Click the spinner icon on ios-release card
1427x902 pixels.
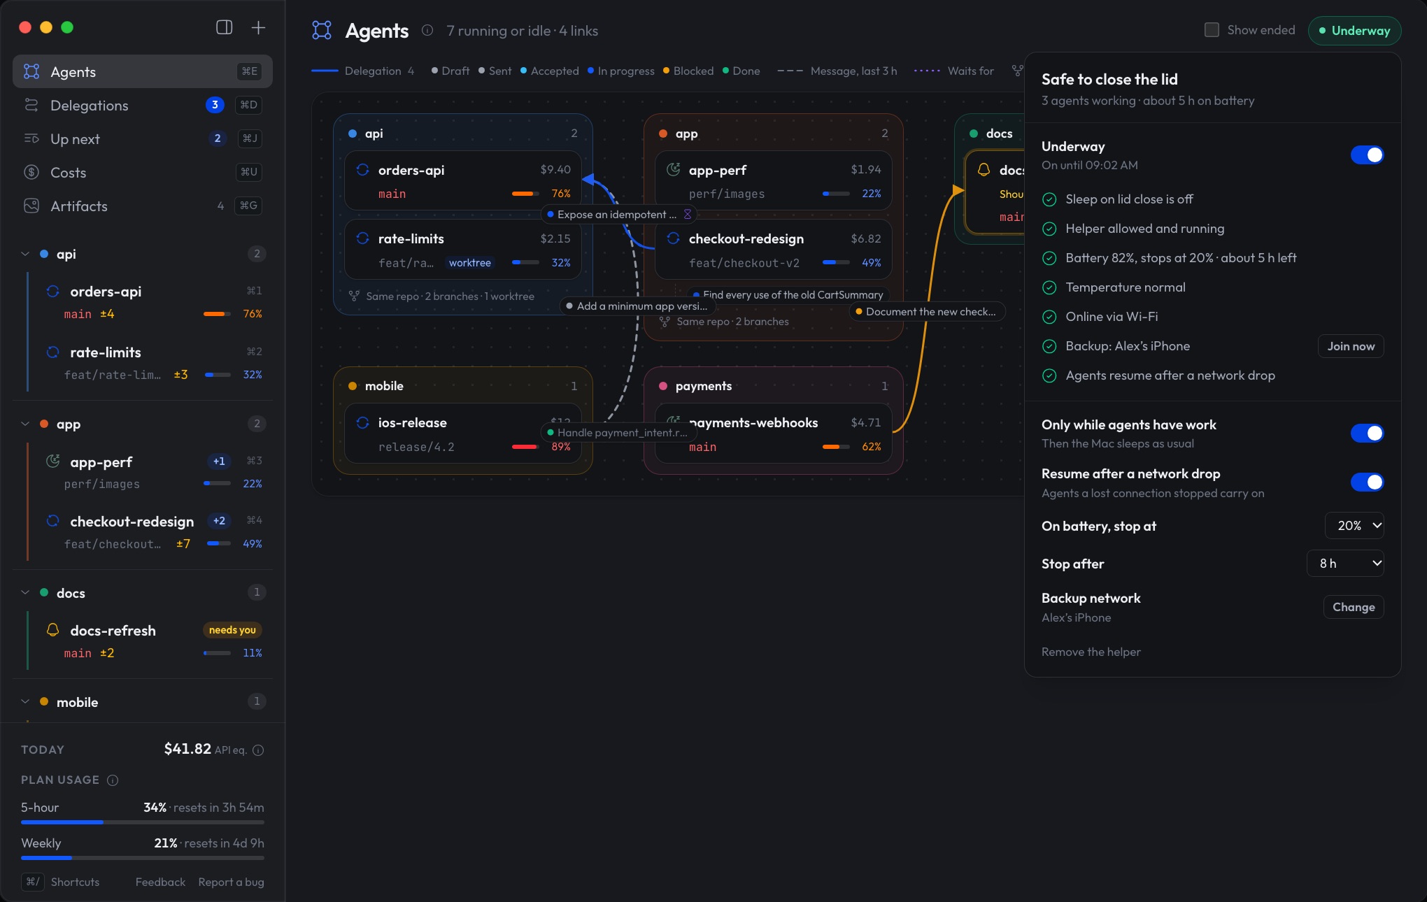point(362,422)
